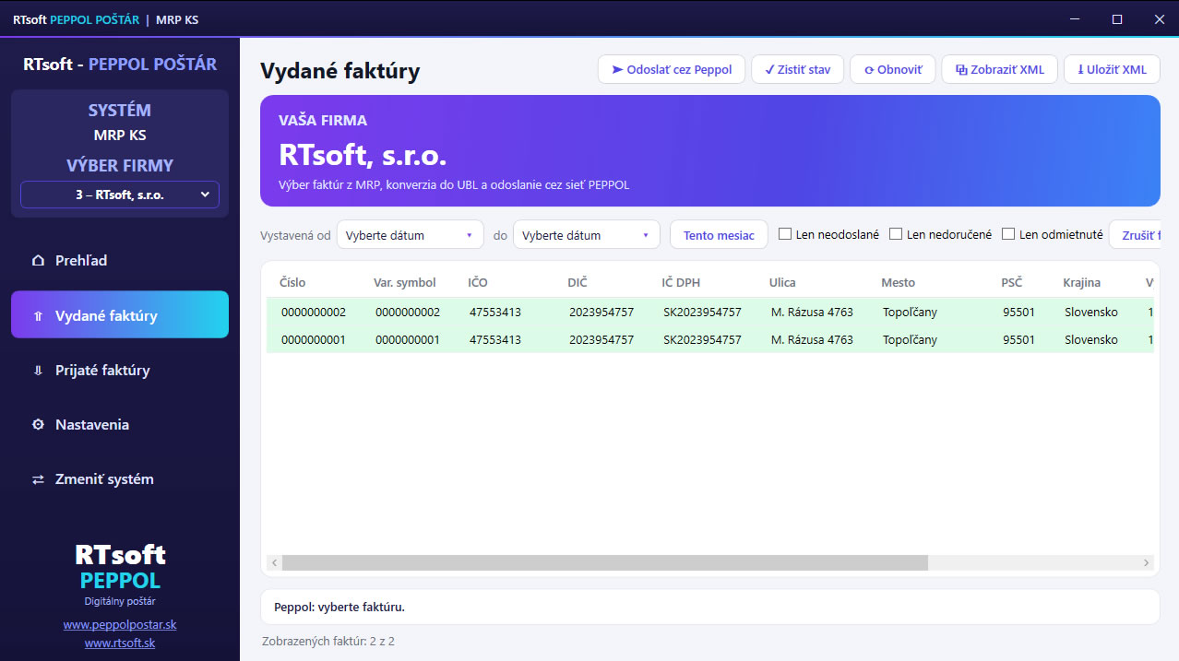The width and height of the screenshot is (1179, 661).
Task: Open the Vystavená od date picker
Action: (411, 235)
